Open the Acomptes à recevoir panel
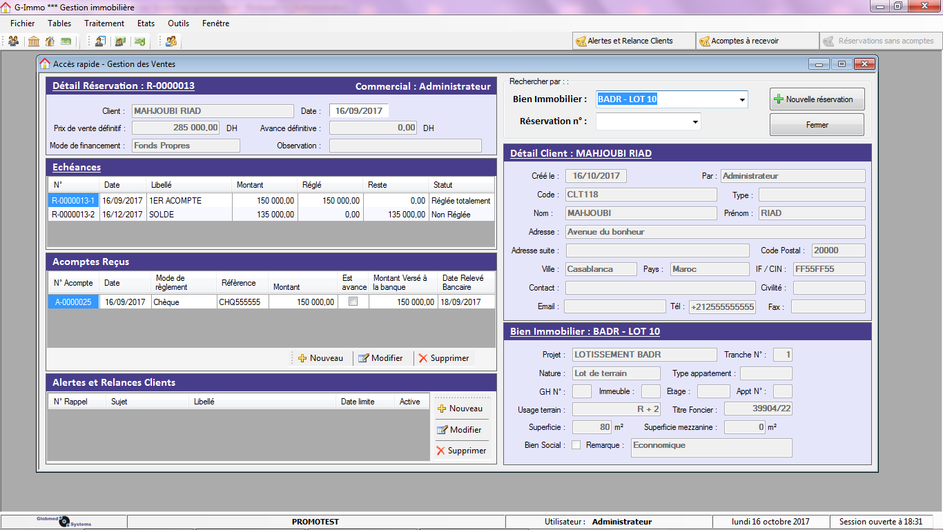 click(757, 41)
